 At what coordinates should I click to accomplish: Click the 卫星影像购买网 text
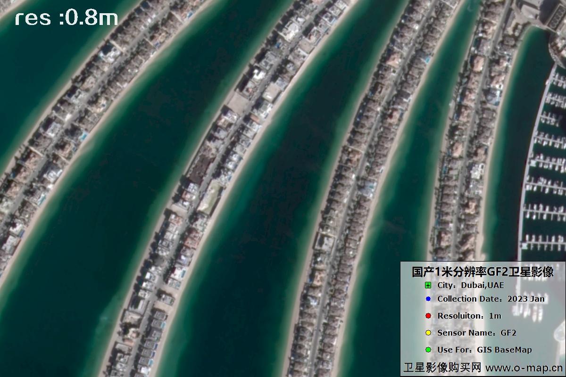pyautogui.click(x=442, y=368)
